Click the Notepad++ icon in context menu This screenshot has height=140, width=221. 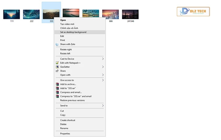pyautogui.click(x=57, y=63)
